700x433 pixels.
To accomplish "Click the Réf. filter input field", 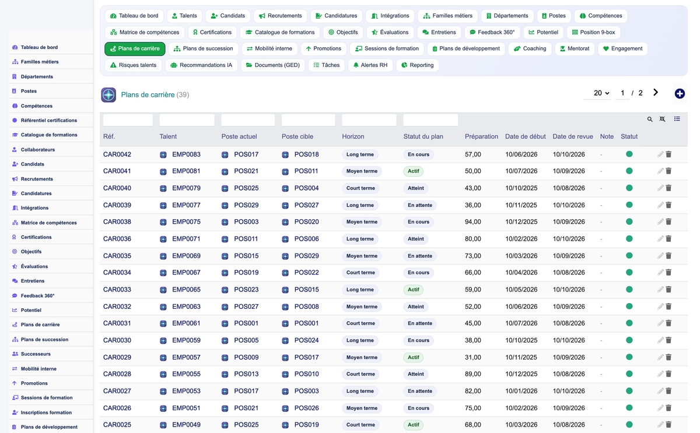I will (128, 119).
